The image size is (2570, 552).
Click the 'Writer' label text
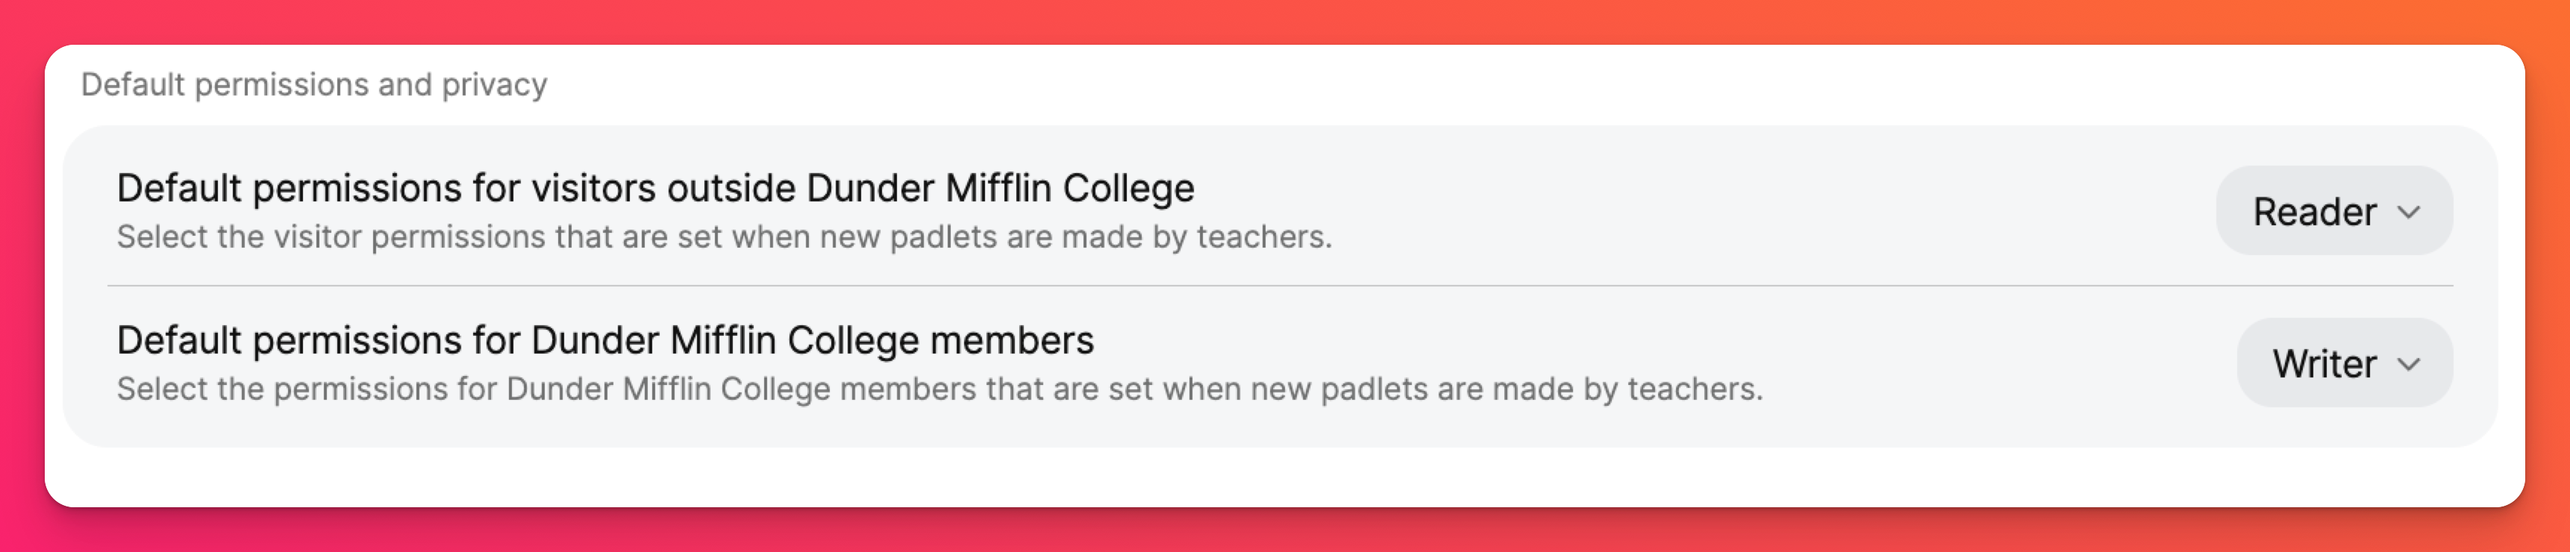click(x=2324, y=364)
